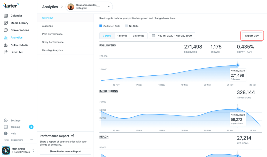Click the Reach chart data point

238,155
